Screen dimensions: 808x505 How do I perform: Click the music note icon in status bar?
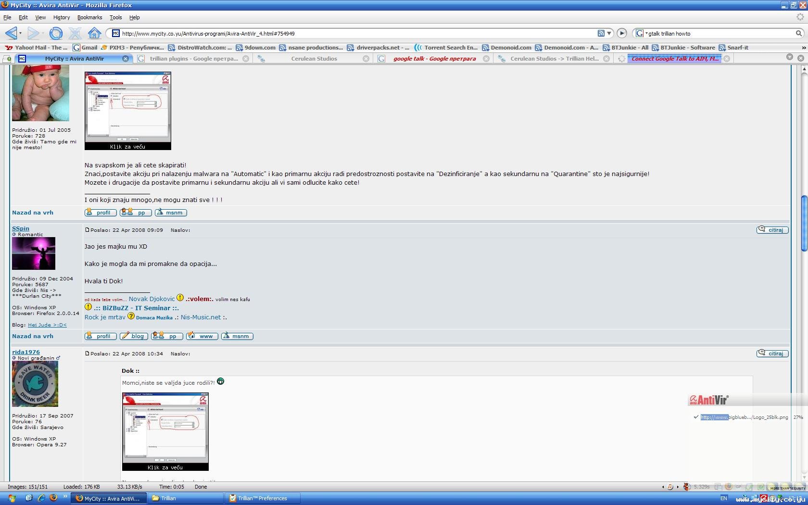[670, 487]
